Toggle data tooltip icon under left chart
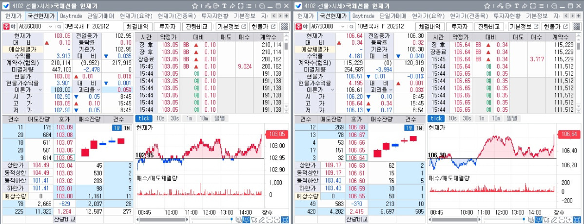Image resolution: width=584 pixels, height=224 pixels. 246,220
